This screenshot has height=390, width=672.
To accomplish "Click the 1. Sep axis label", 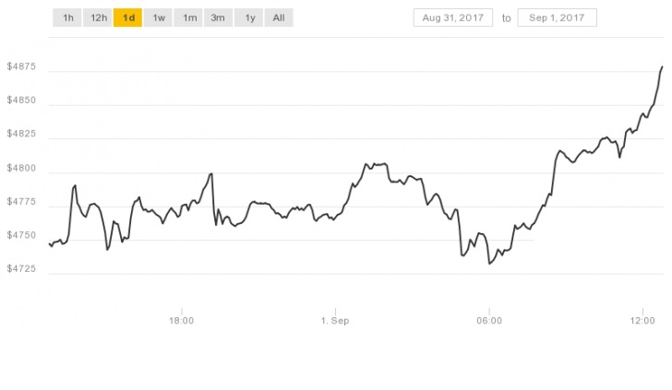I will tap(335, 321).
